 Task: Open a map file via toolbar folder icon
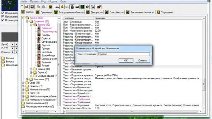coord(27,7)
